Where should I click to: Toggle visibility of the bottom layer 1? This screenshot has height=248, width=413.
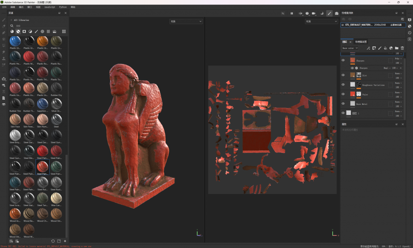(343, 113)
